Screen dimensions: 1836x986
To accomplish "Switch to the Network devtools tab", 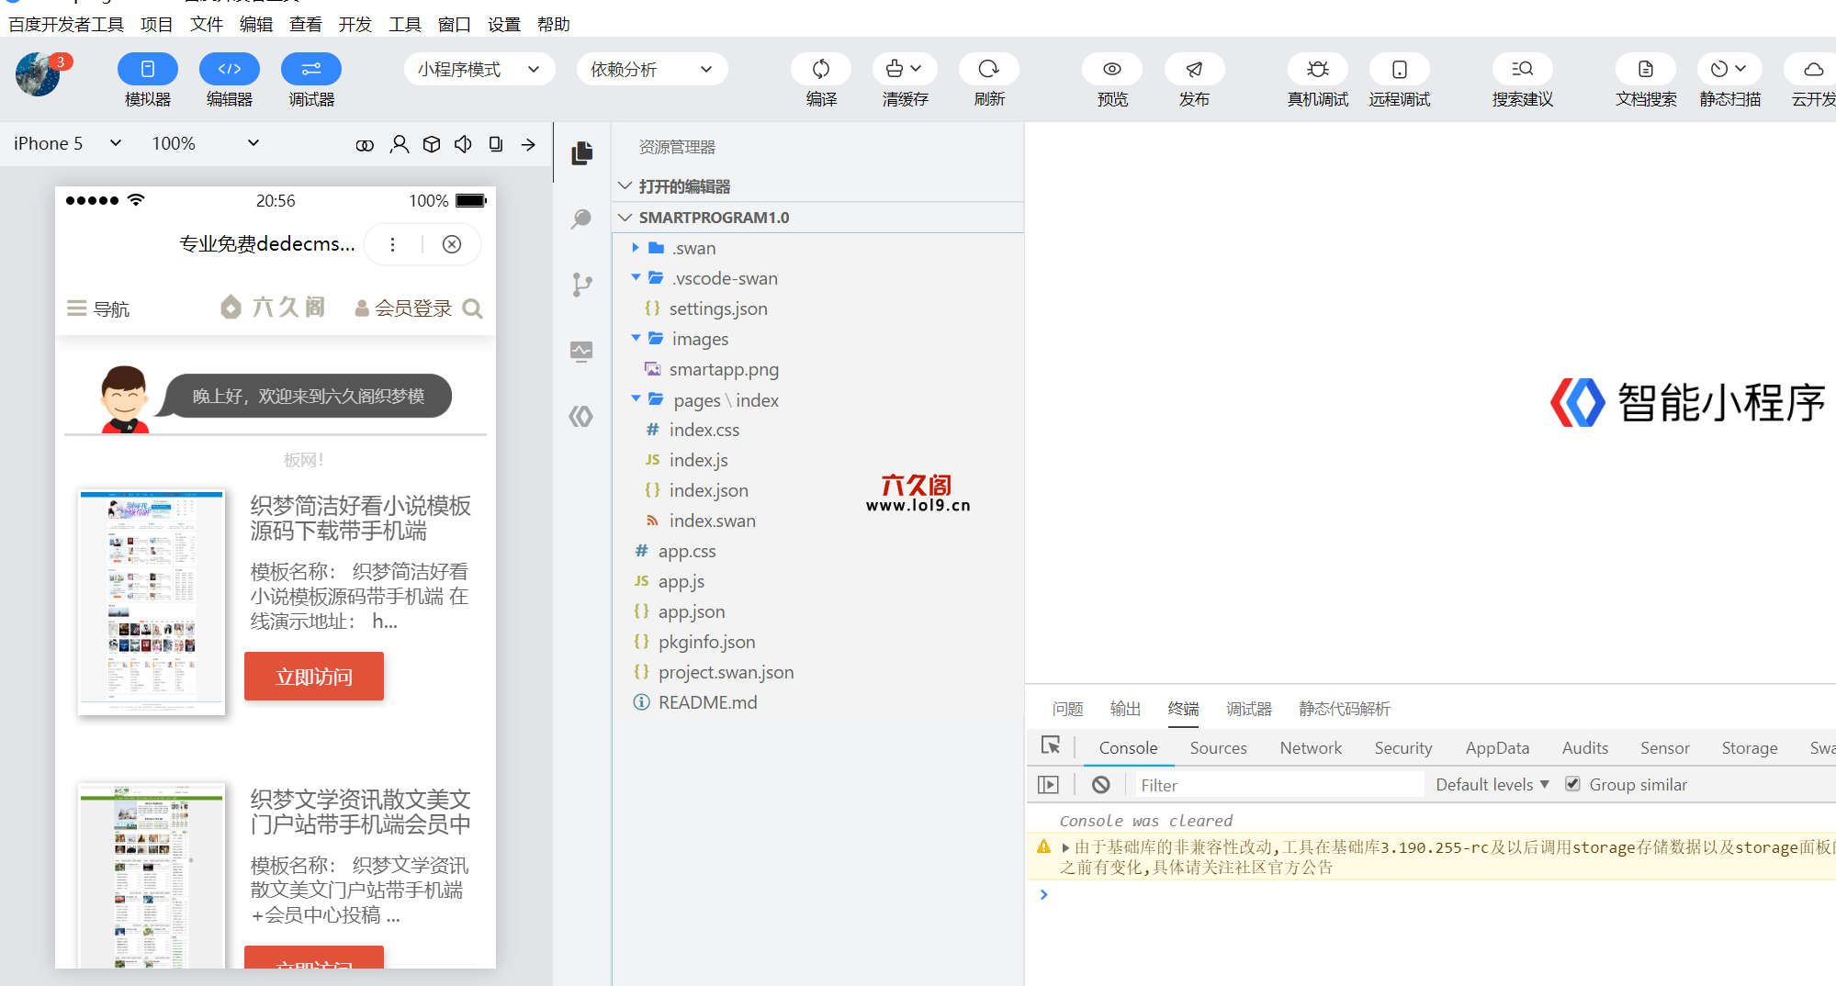I will (x=1311, y=748).
